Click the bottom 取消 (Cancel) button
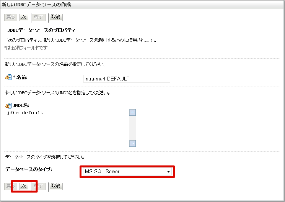 [x=56, y=186]
